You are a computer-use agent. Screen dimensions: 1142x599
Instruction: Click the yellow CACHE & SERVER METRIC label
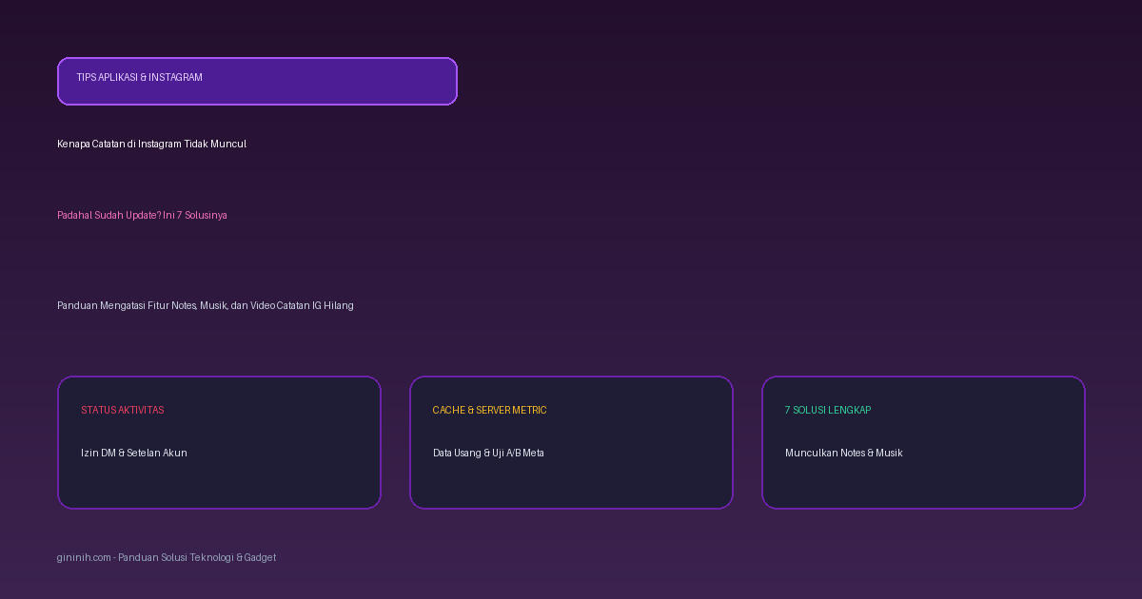click(489, 410)
